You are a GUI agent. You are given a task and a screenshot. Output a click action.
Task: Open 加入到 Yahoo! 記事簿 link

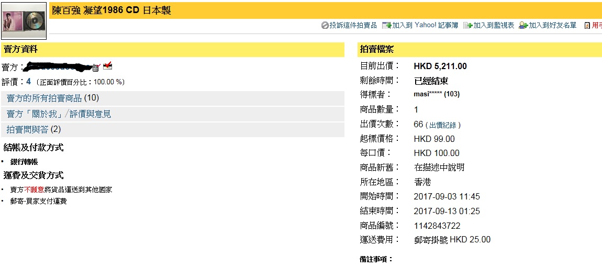425,25
